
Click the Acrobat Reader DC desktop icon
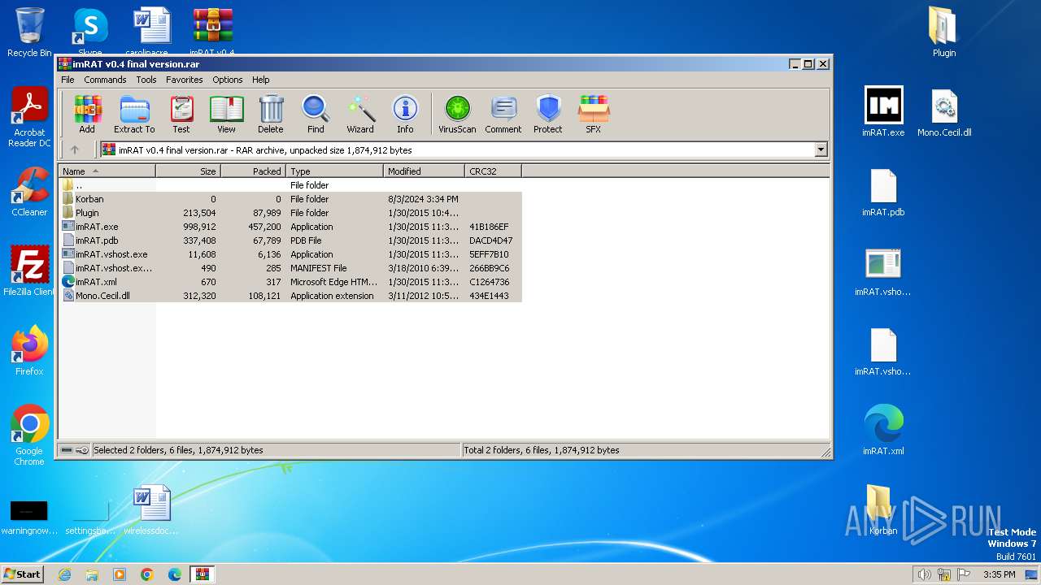[29, 118]
